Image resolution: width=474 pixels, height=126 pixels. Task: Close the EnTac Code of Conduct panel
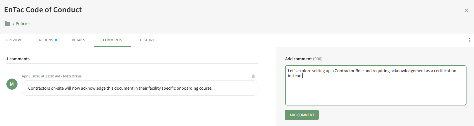[466, 10]
